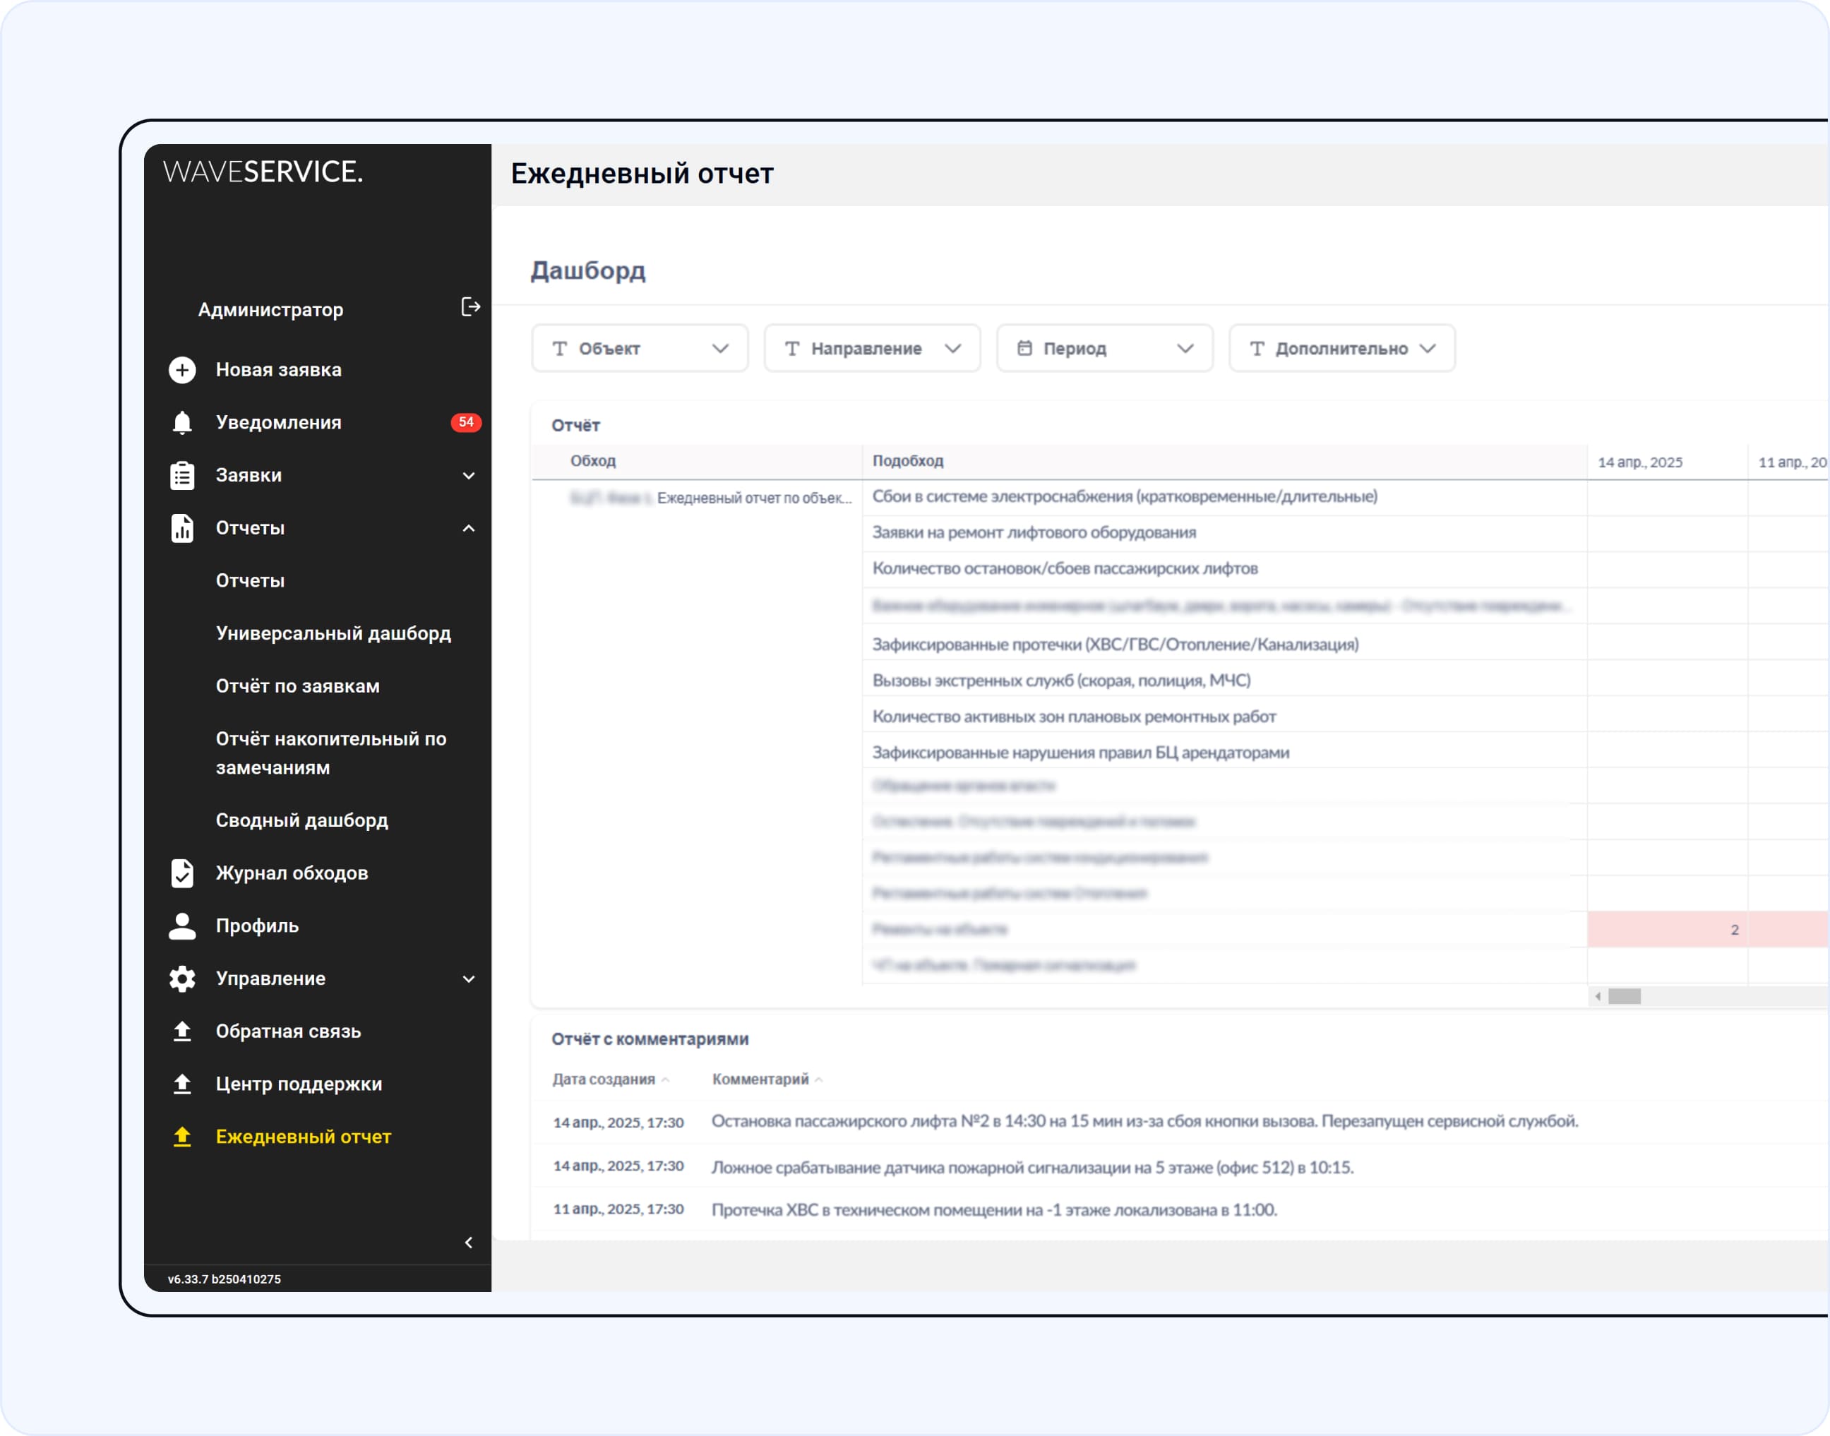1830x1436 pixels.
Task: Click the logout icon next to Администратор
Action: coord(470,307)
